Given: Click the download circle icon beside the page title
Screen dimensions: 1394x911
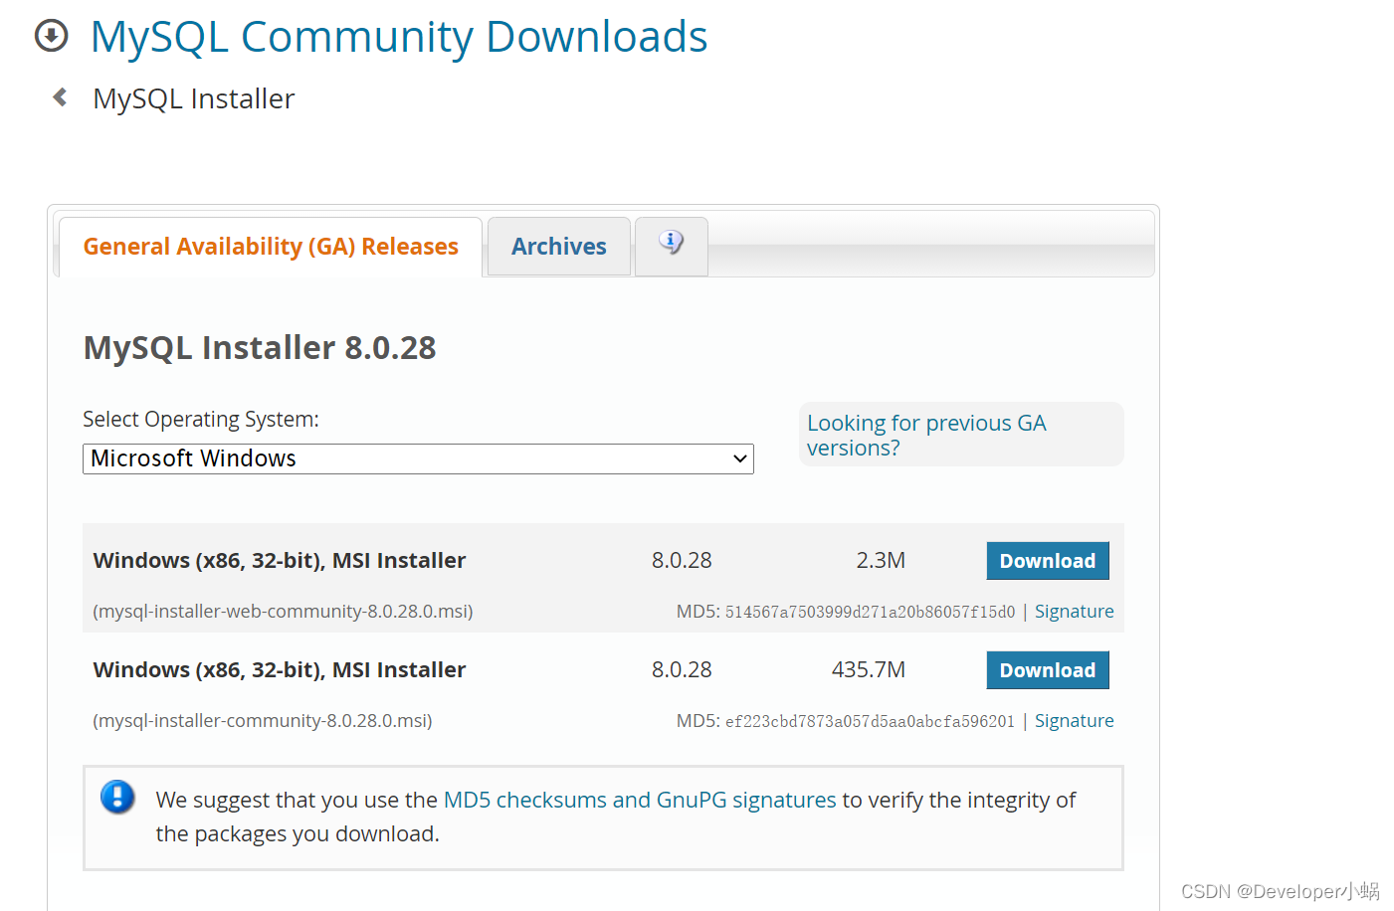Looking at the screenshot, I should tap(52, 36).
